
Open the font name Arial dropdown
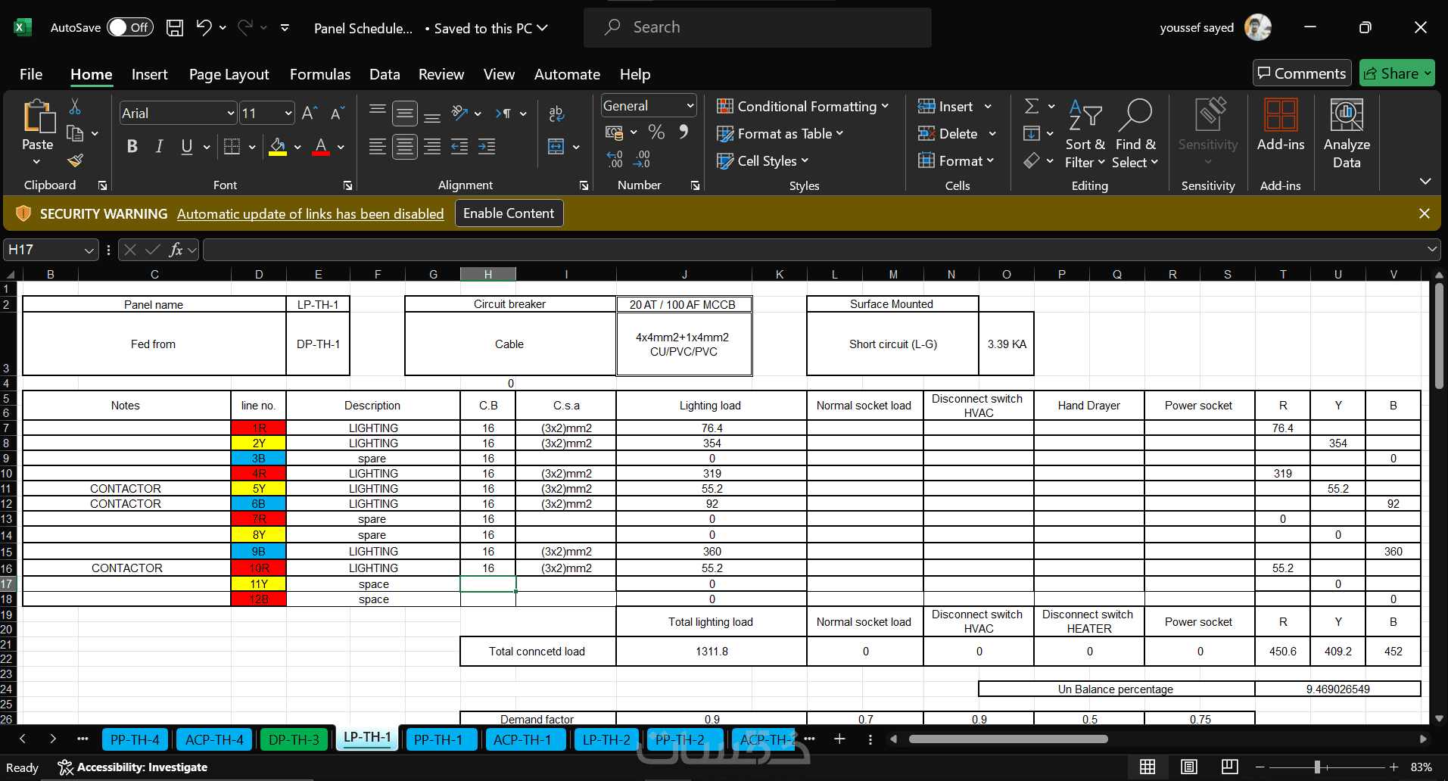pos(231,114)
